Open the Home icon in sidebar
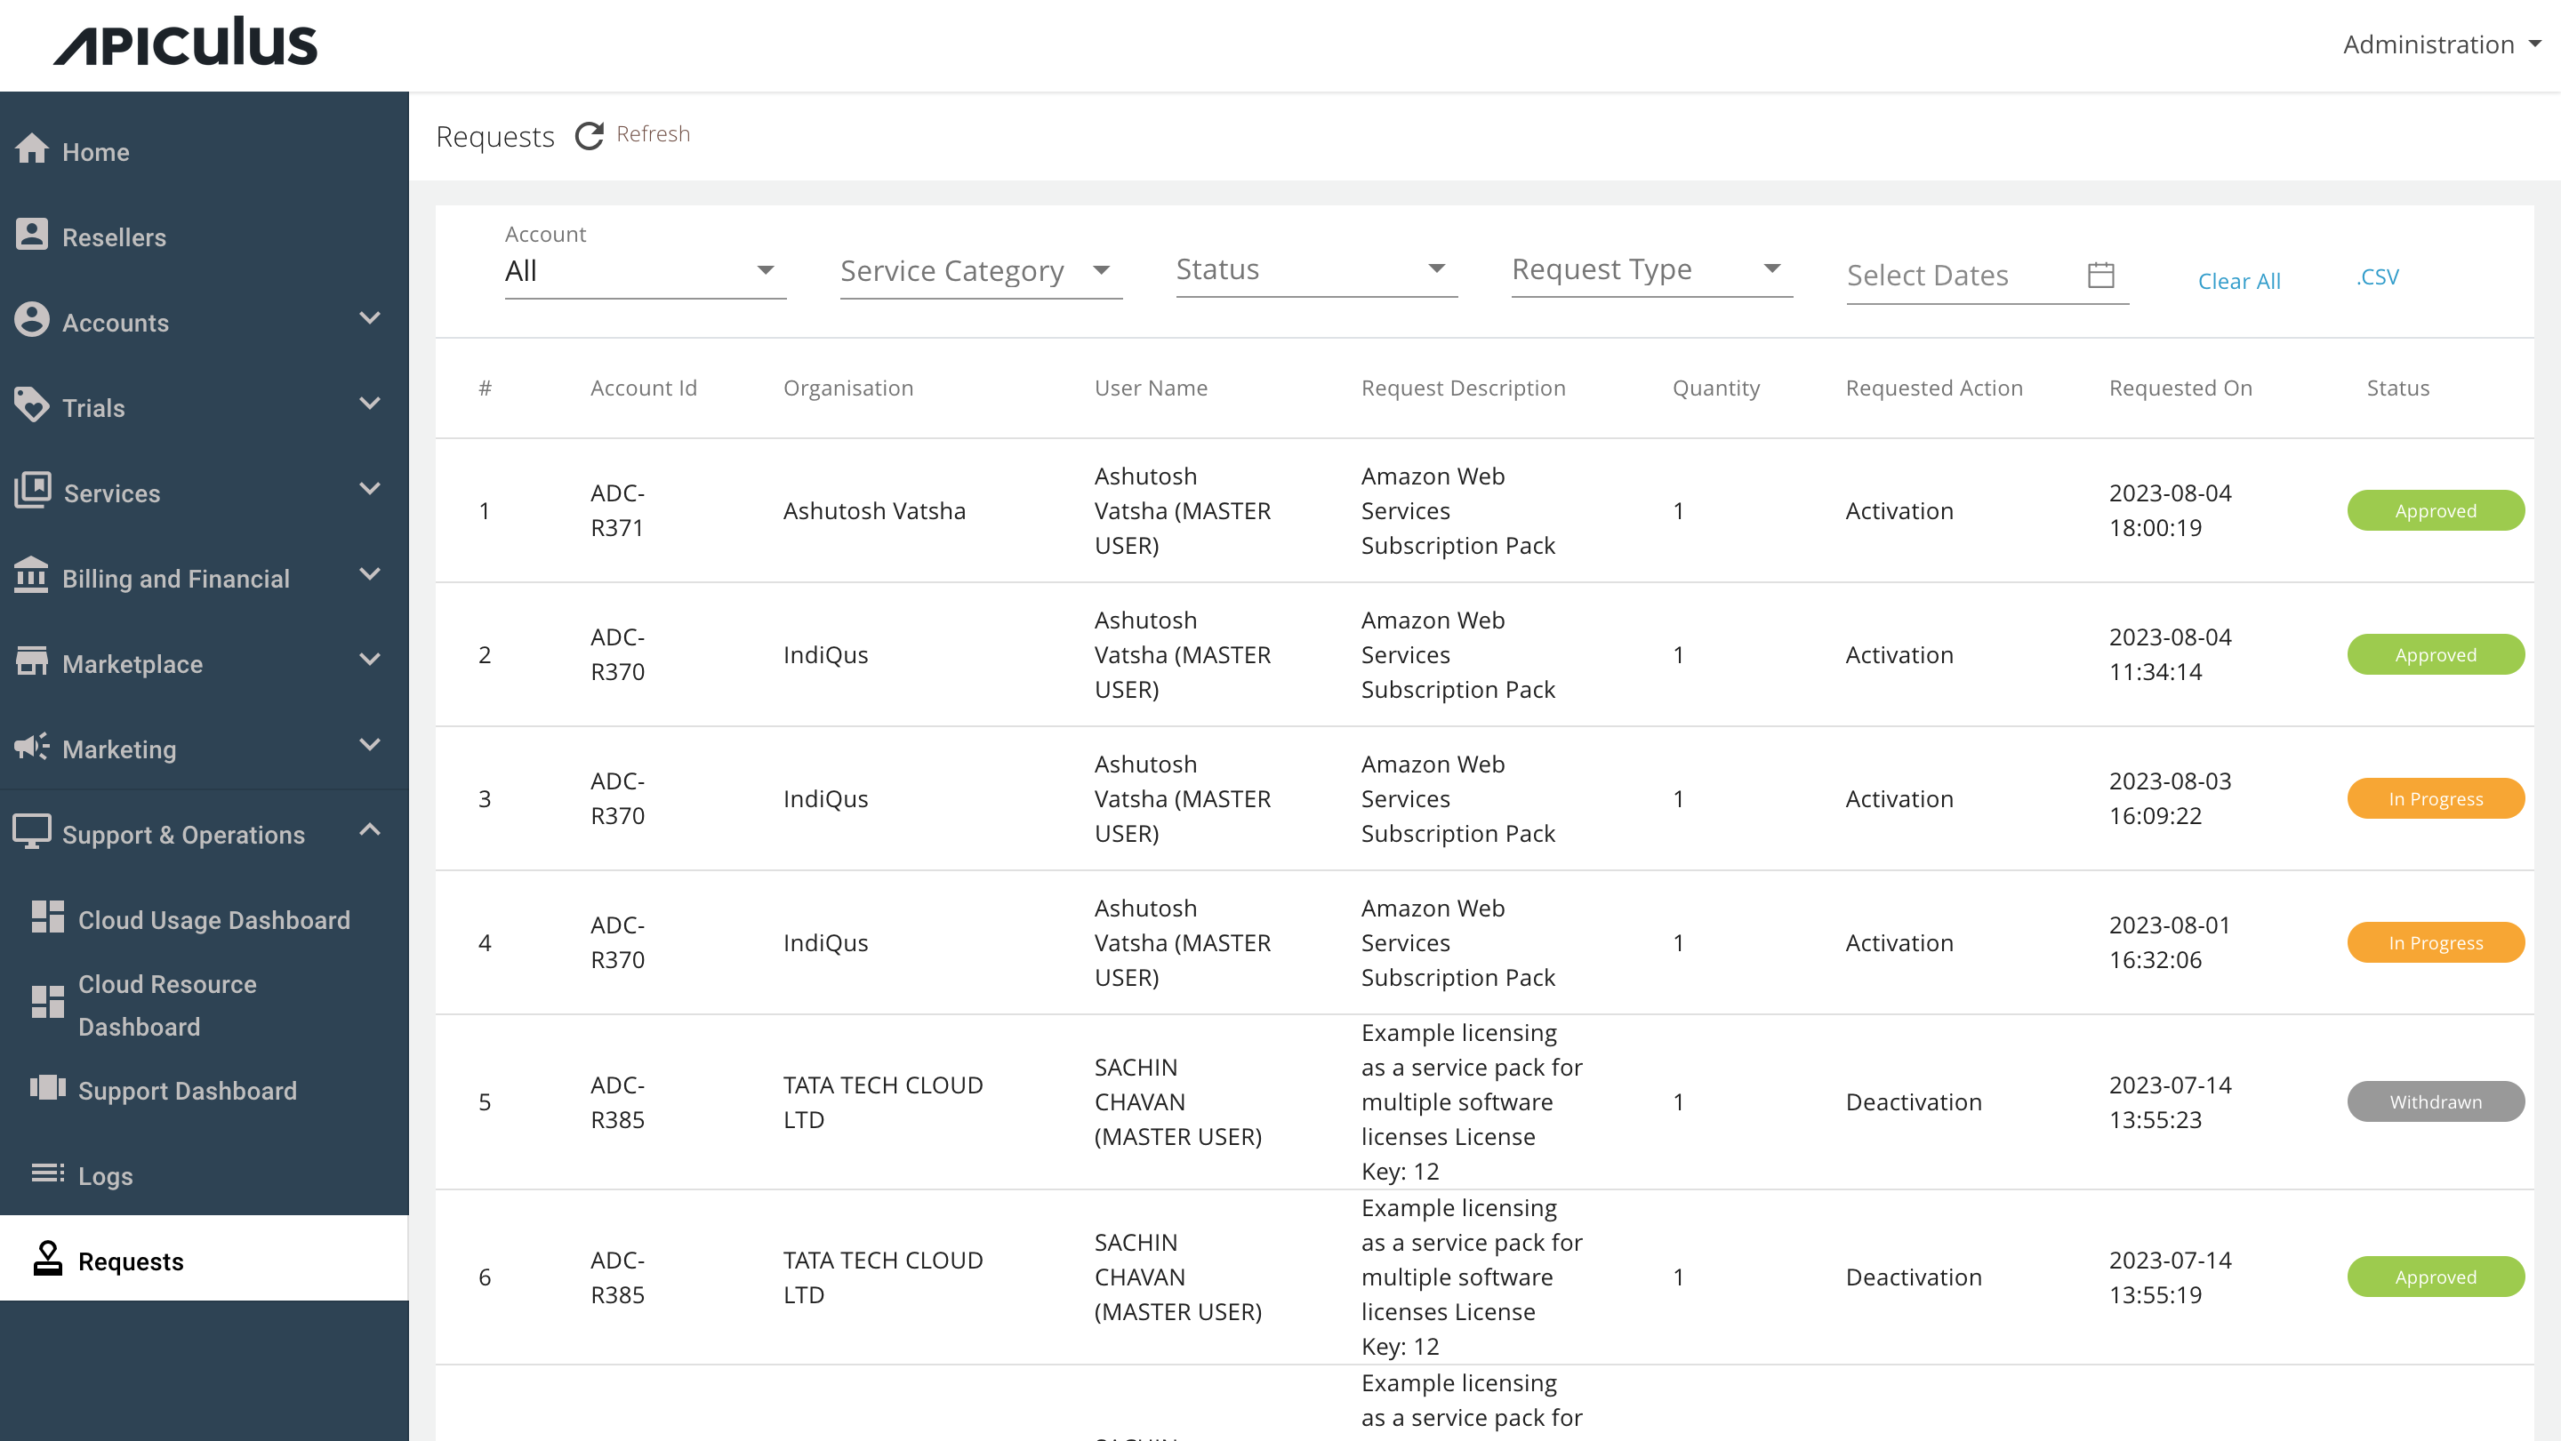Screen dimensions: 2561x1441 point(32,149)
